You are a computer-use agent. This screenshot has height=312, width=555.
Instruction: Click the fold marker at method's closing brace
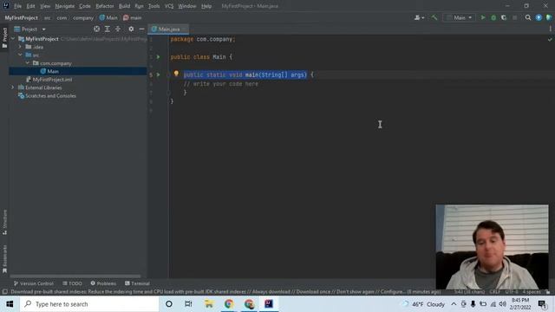tap(169, 93)
